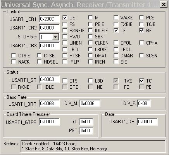169x155 pixels.
Task: Disable the RE receiver checkbox
Action: point(141,30)
